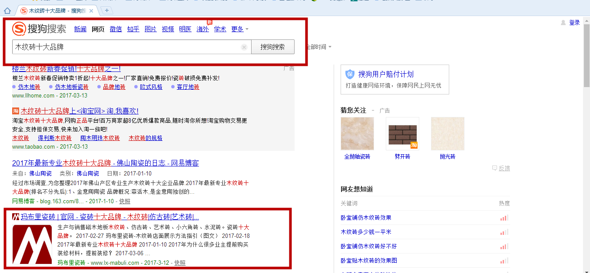Open 仿木地砖 sub-link

click(x=29, y=87)
